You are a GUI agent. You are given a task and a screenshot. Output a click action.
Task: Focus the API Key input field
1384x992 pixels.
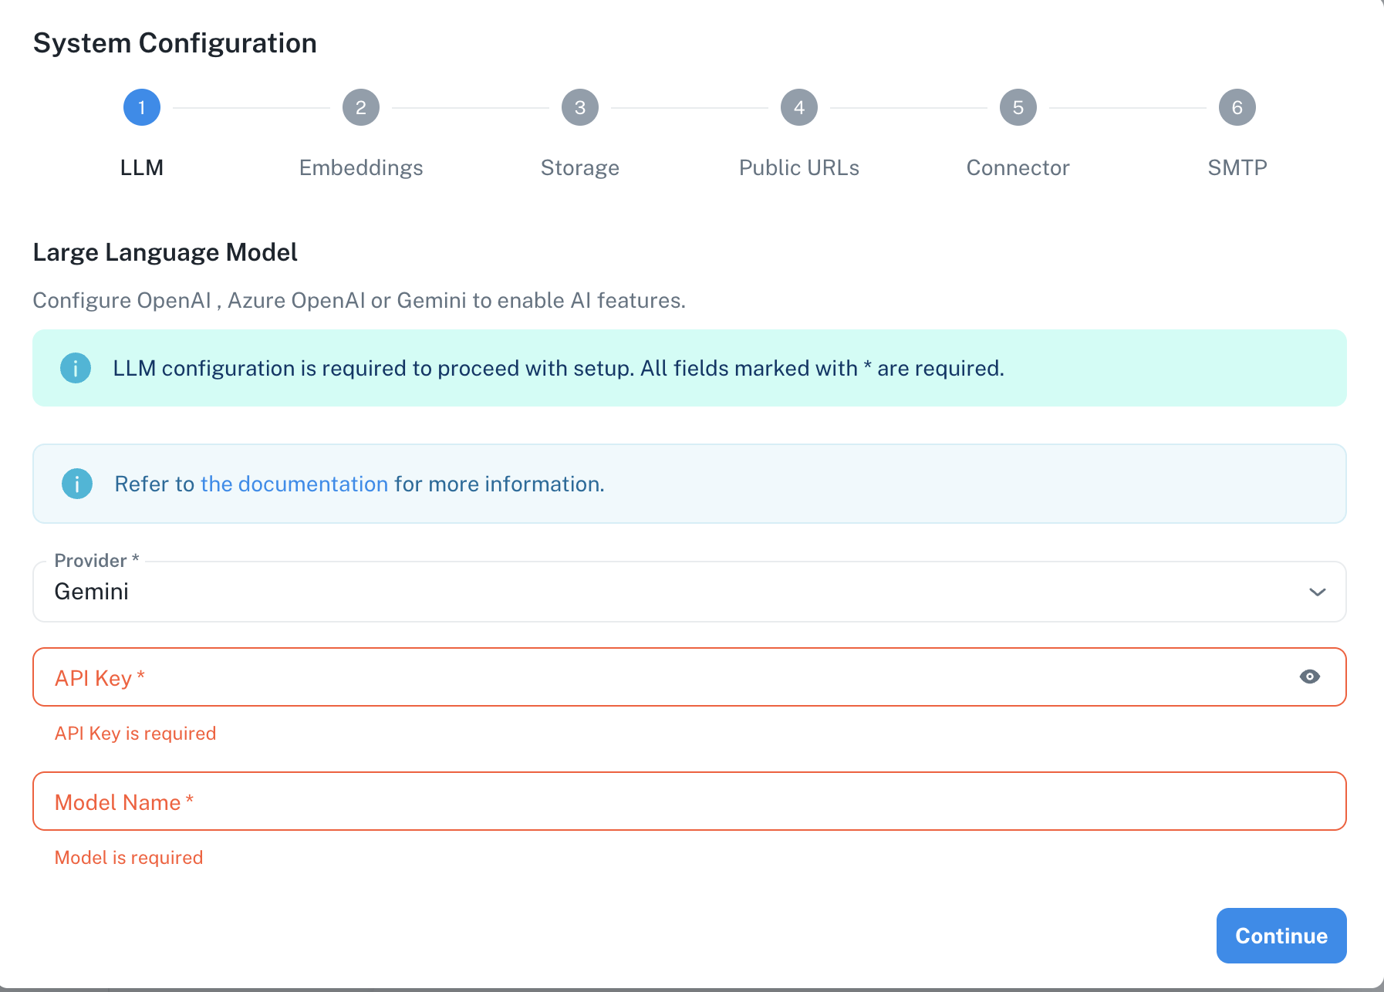690,677
